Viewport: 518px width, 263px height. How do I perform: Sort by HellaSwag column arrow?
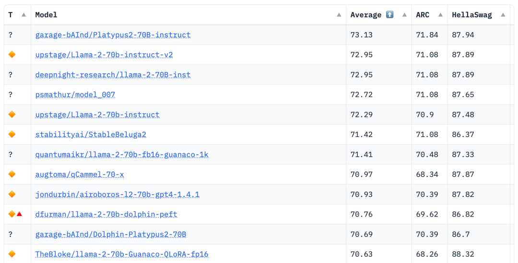(x=503, y=15)
